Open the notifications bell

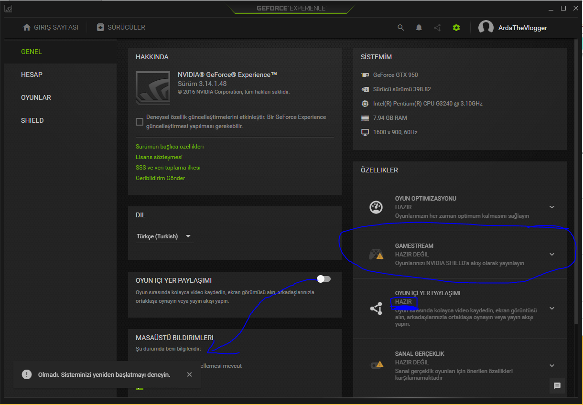[x=419, y=28]
